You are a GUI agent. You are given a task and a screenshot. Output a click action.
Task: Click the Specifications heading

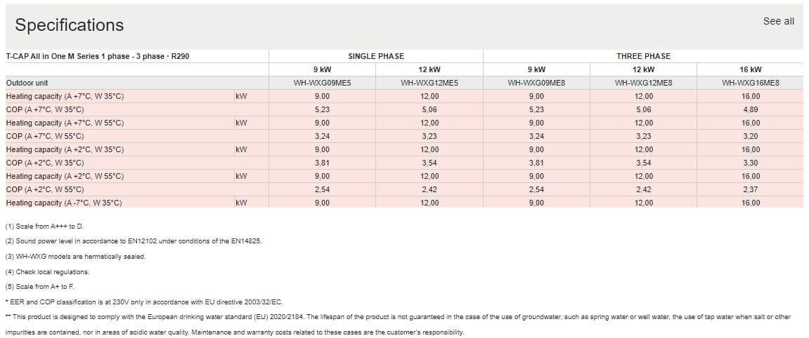(70, 25)
